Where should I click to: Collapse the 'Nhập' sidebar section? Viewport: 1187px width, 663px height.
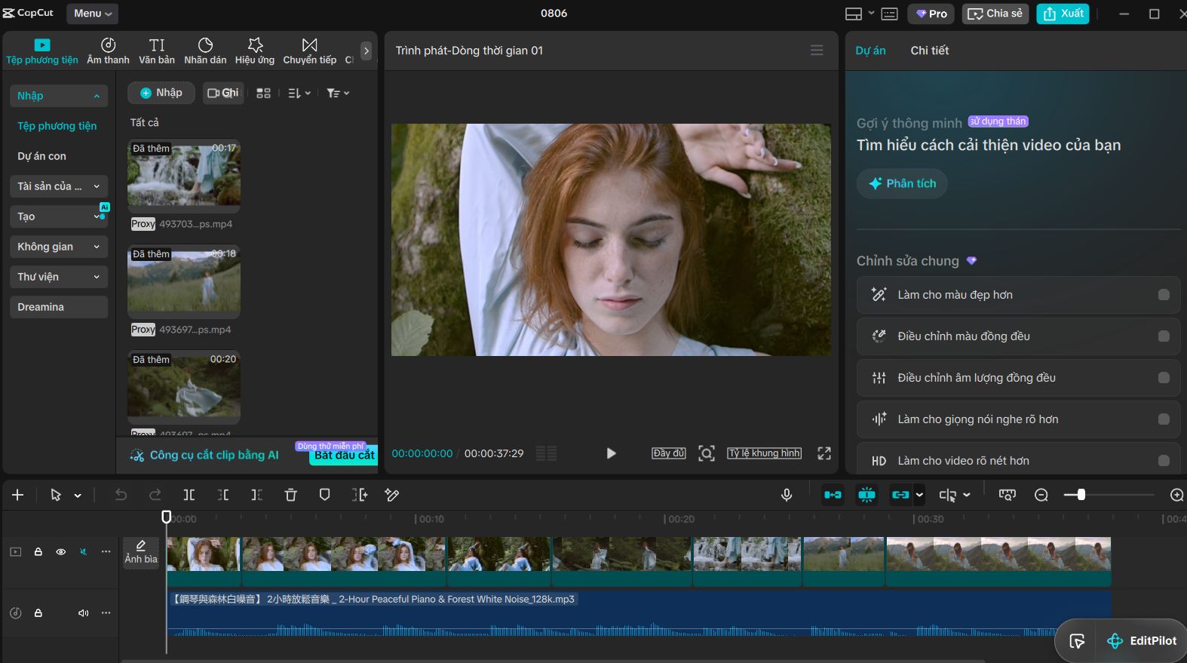pyautogui.click(x=59, y=96)
